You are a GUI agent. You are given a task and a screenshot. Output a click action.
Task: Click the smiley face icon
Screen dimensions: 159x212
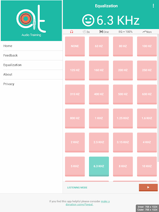coord(88,20)
